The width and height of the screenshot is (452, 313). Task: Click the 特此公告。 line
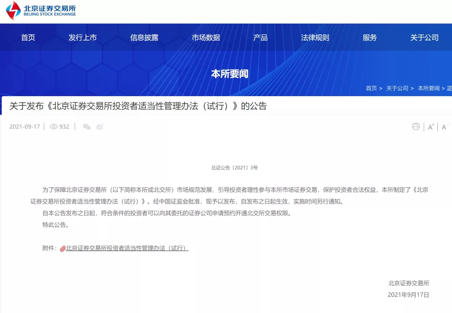pyautogui.click(x=56, y=225)
